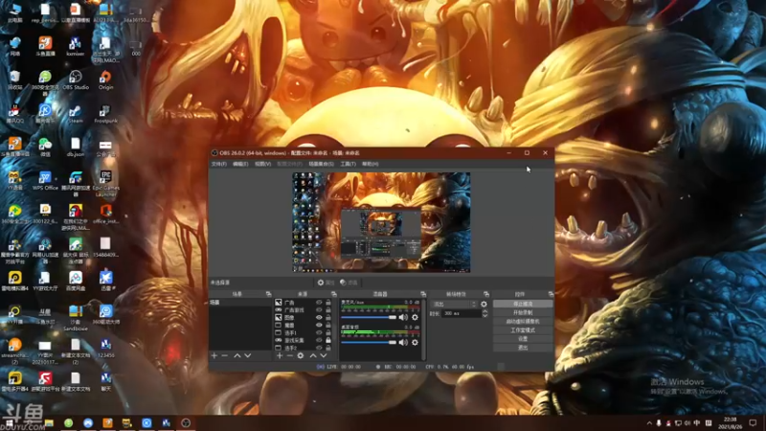Open the OBS Studio desktop shortcut
Viewport: 766px width, 431px height.
[x=76, y=80]
